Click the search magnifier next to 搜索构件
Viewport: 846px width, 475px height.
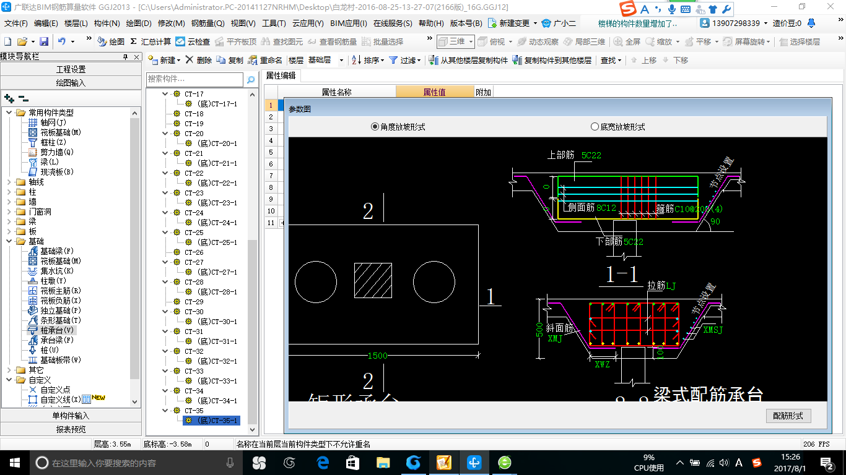pyautogui.click(x=251, y=80)
